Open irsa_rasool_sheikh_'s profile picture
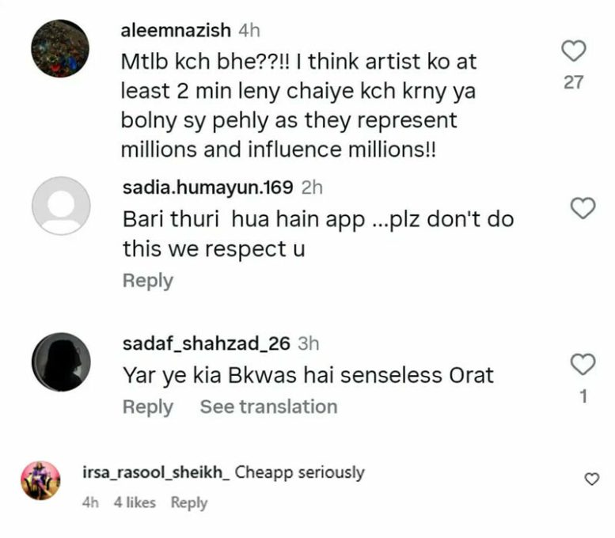The image size is (615, 538). tap(41, 480)
